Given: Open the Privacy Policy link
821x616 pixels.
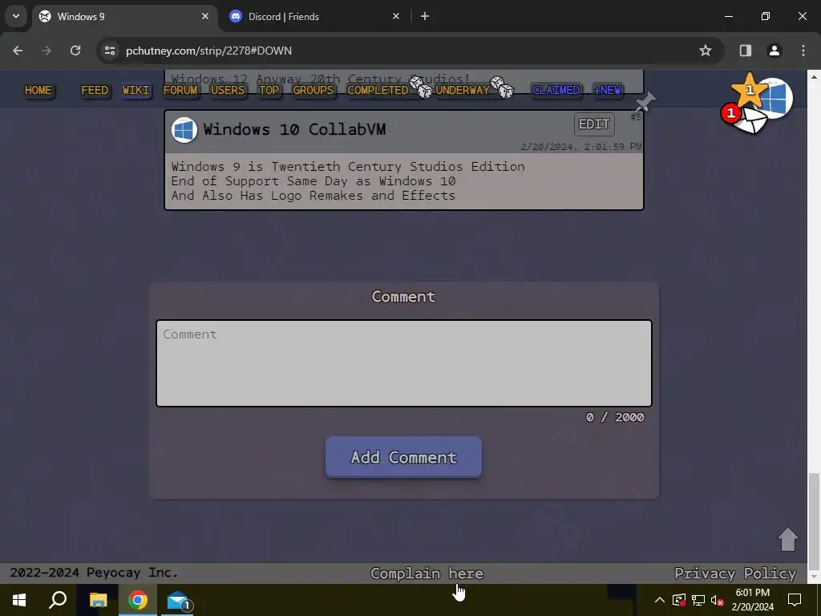Looking at the screenshot, I should (x=735, y=573).
